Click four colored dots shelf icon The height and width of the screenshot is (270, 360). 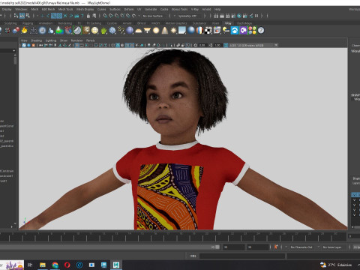252,31
